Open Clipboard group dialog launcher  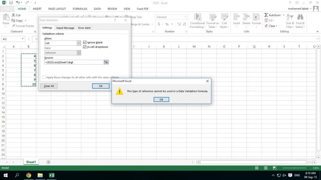pyautogui.click(x=35, y=31)
